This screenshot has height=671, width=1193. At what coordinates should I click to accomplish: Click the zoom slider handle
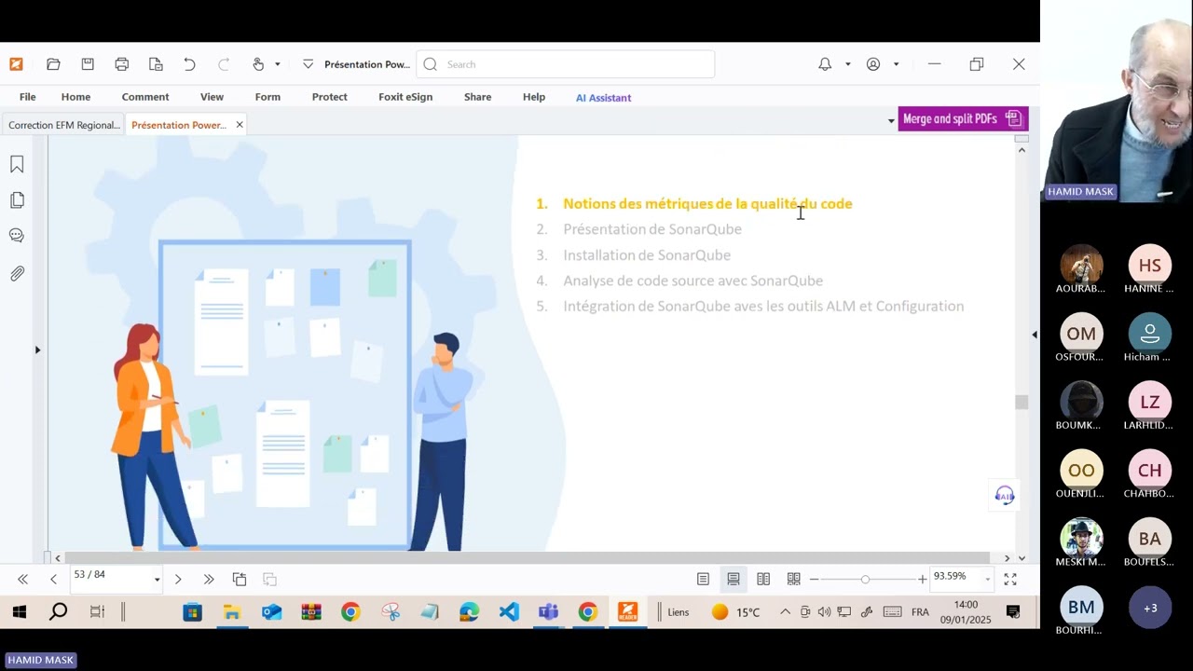(x=865, y=580)
